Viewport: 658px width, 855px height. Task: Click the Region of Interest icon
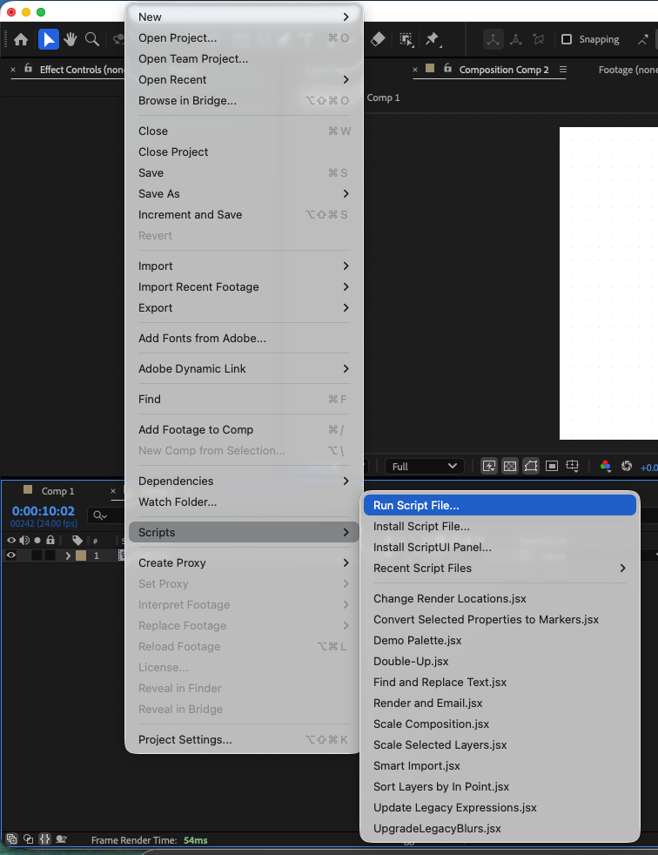click(x=552, y=466)
